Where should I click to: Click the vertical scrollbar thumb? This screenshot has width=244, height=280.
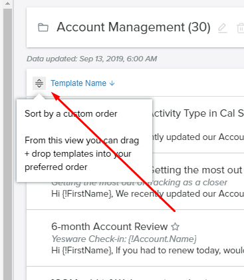coord(7,144)
